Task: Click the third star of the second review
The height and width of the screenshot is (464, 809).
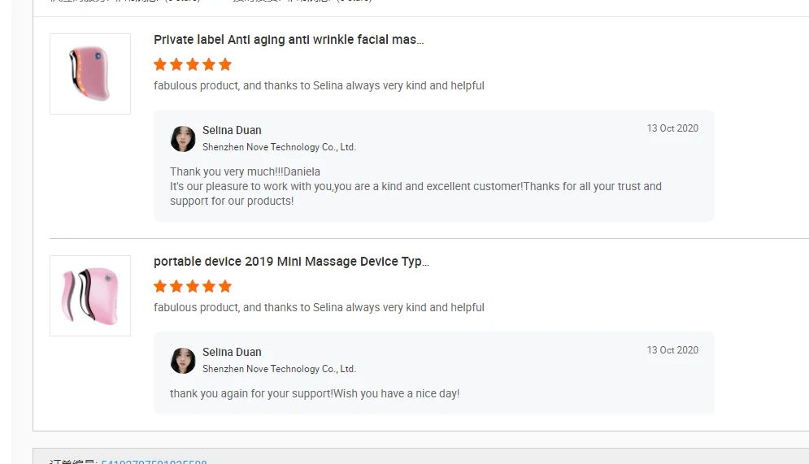Action: (x=193, y=286)
